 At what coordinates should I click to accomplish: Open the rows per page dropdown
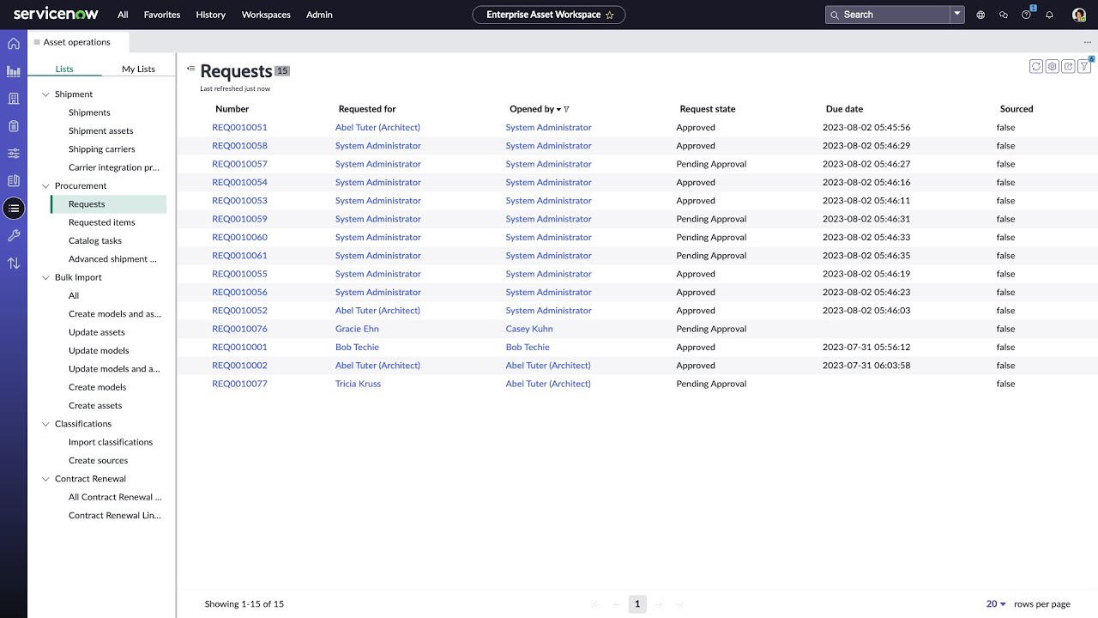point(996,604)
